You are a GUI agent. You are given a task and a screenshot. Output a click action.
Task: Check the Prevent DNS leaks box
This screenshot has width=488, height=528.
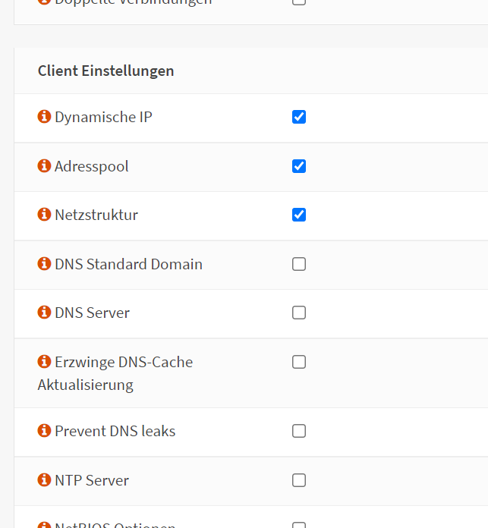pyautogui.click(x=299, y=431)
